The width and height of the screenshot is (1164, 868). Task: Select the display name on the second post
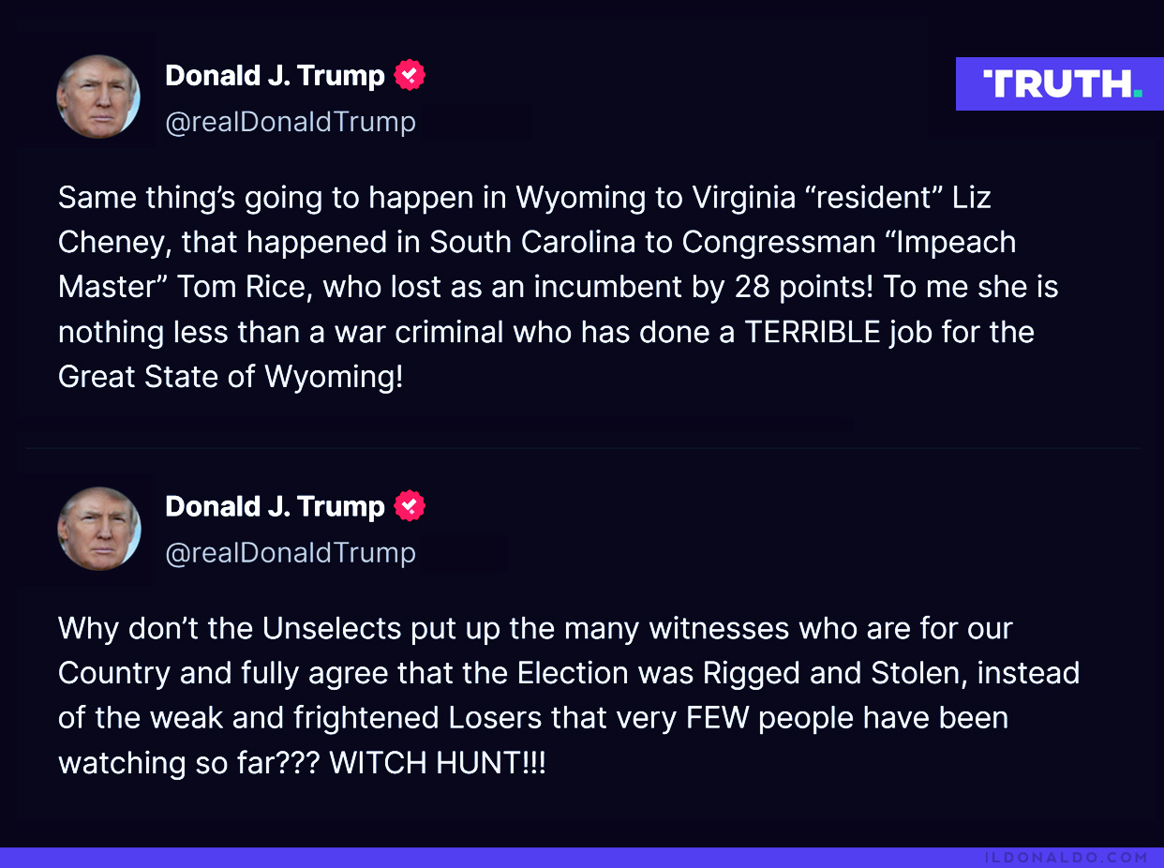pos(275,506)
